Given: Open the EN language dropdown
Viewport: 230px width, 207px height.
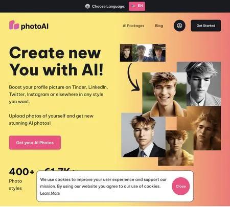Looking at the screenshot, I should point(137,6).
